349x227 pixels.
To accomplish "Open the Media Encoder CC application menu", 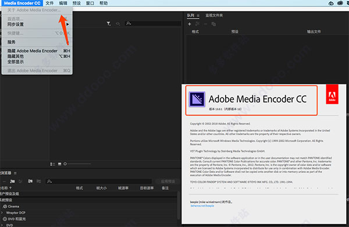I will [22, 3].
